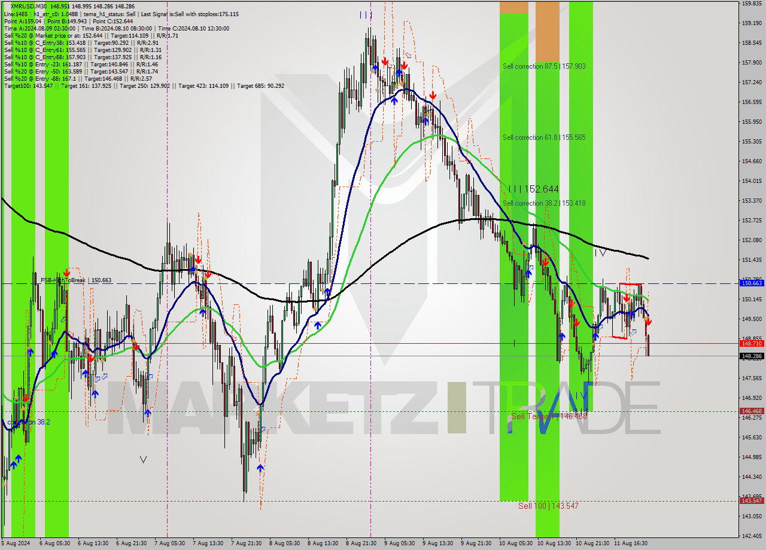The width and height of the screenshot is (766, 550).
Task: Click the 159.835 price axis label
Action: point(752,4)
